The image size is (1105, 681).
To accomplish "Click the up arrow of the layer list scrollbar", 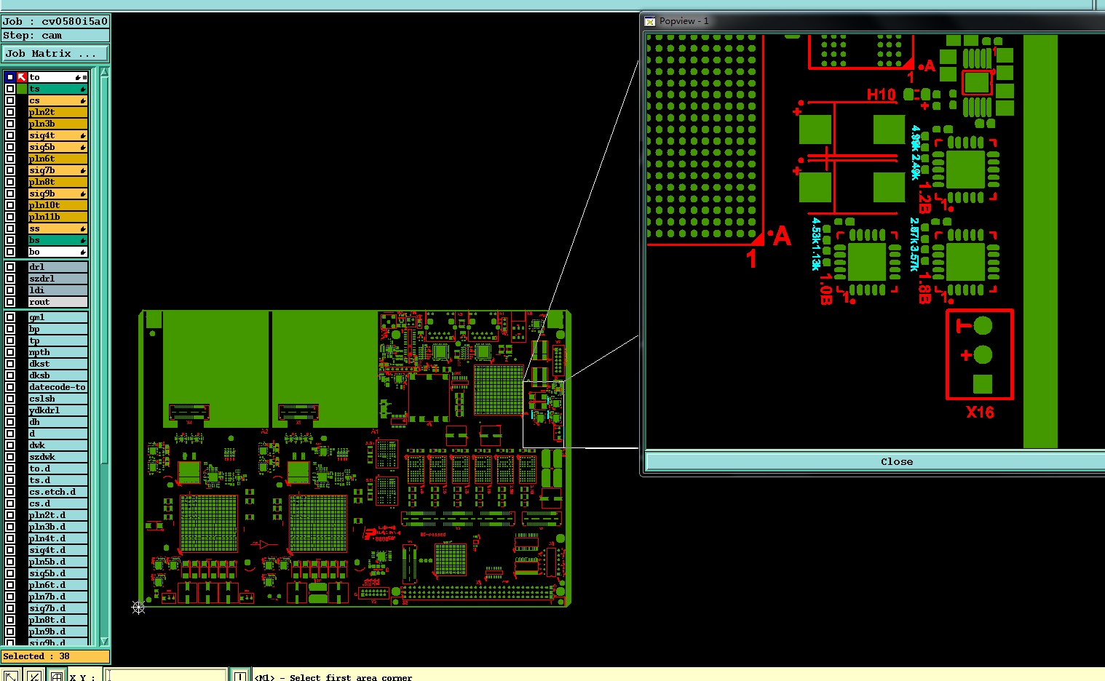I will [x=104, y=72].
